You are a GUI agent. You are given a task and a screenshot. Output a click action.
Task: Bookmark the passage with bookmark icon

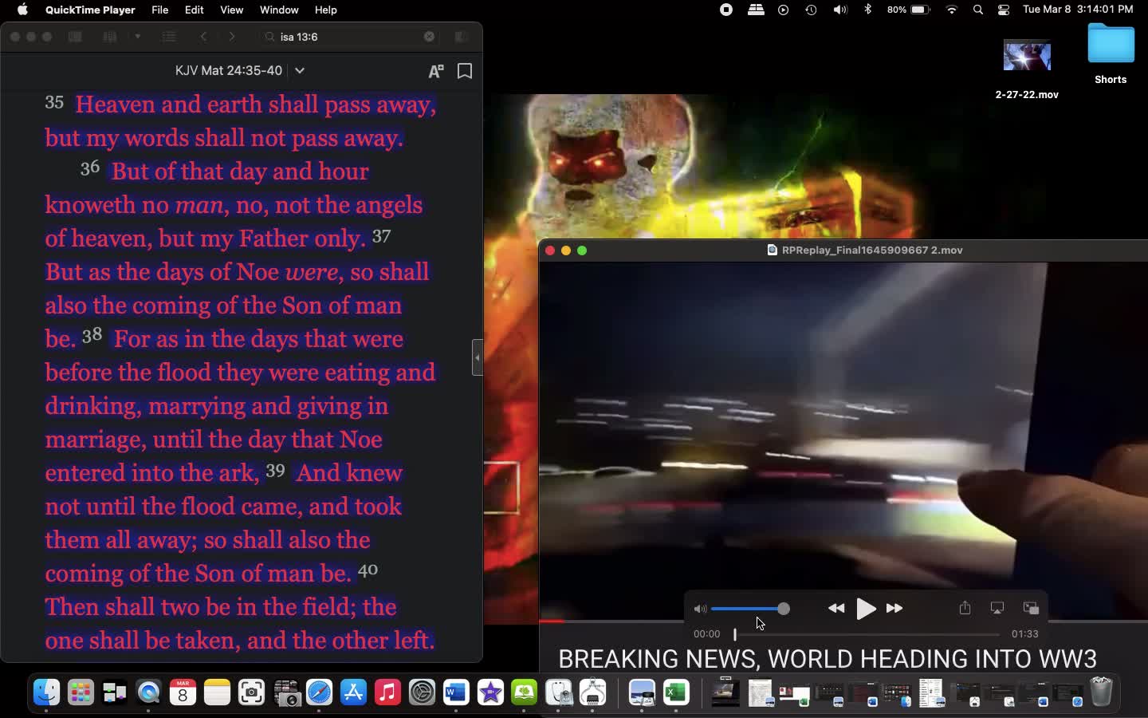click(x=465, y=71)
